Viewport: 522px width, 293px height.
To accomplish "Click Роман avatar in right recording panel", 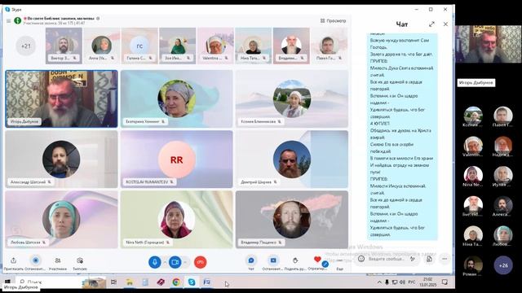I will click(x=473, y=265).
